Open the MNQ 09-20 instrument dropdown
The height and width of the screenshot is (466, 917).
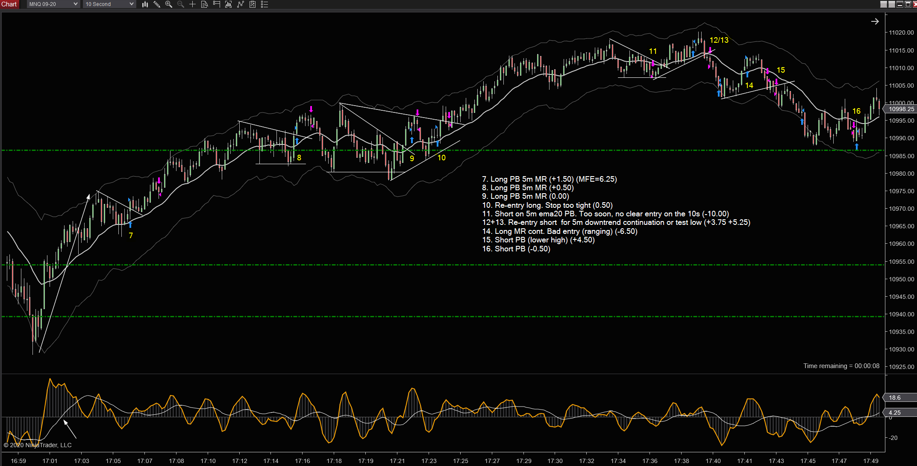click(53, 4)
